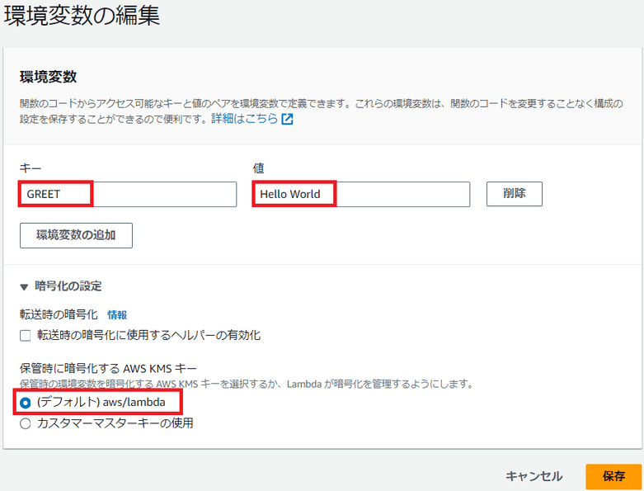Enable the 転送時の暗号化に使用するヘルパーの有効化 checkbox

[x=26, y=336]
